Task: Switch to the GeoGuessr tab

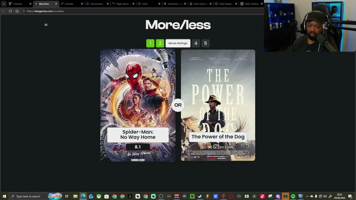Action: click(175, 4)
